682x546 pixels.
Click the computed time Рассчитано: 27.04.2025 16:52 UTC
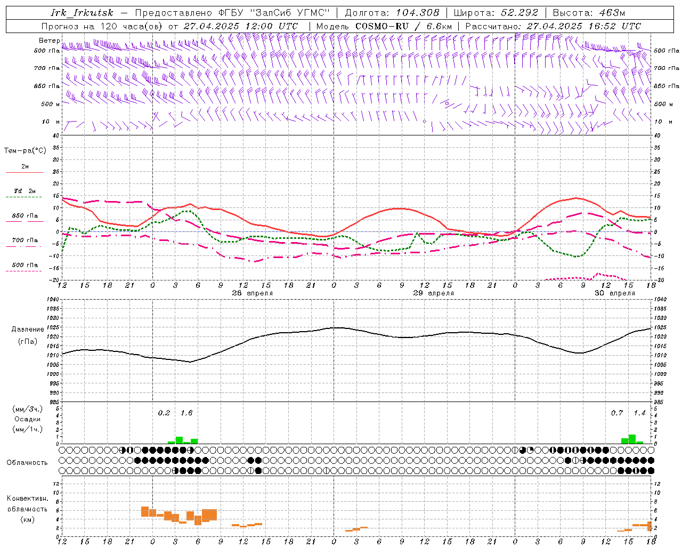pyautogui.click(x=553, y=26)
